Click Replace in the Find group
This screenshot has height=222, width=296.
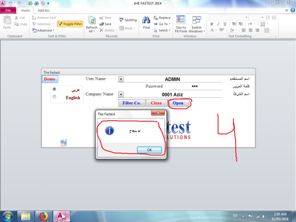tap(162, 17)
